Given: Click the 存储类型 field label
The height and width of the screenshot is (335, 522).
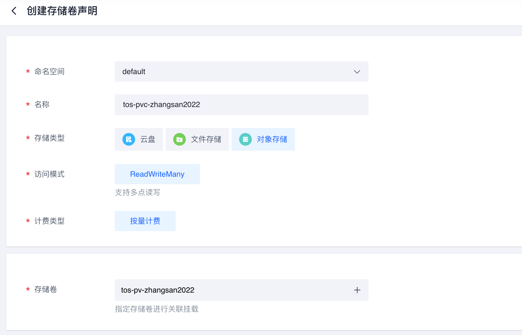Looking at the screenshot, I should (49, 138).
